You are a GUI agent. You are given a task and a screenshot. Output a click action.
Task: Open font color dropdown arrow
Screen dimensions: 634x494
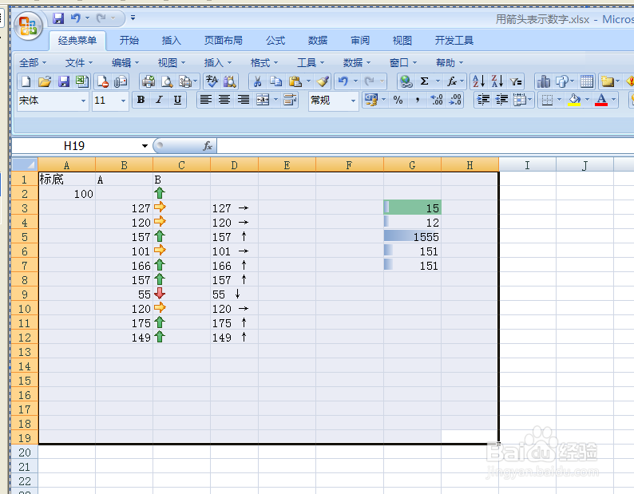(614, 100)
